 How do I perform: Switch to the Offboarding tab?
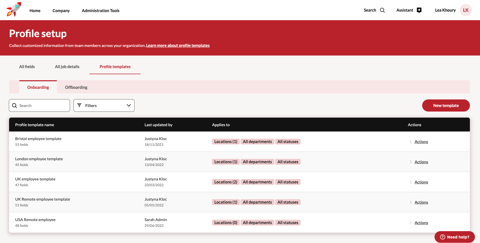pyautogui.click(x=76, y=87)
